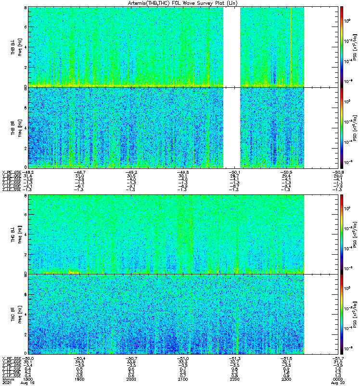Image resolution: width=361 pixels, height=386 pixels.
Task: Select the THC B∥ freq axis label
Action: [x=16, y=315]
